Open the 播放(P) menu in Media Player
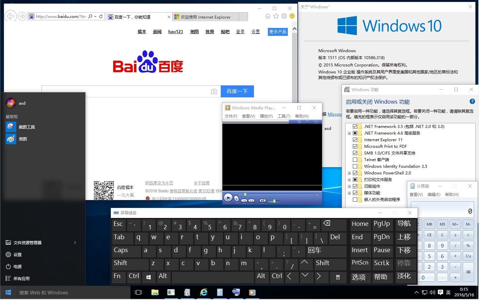This screenshot has width=479, height=300. (x=266, y=116)
